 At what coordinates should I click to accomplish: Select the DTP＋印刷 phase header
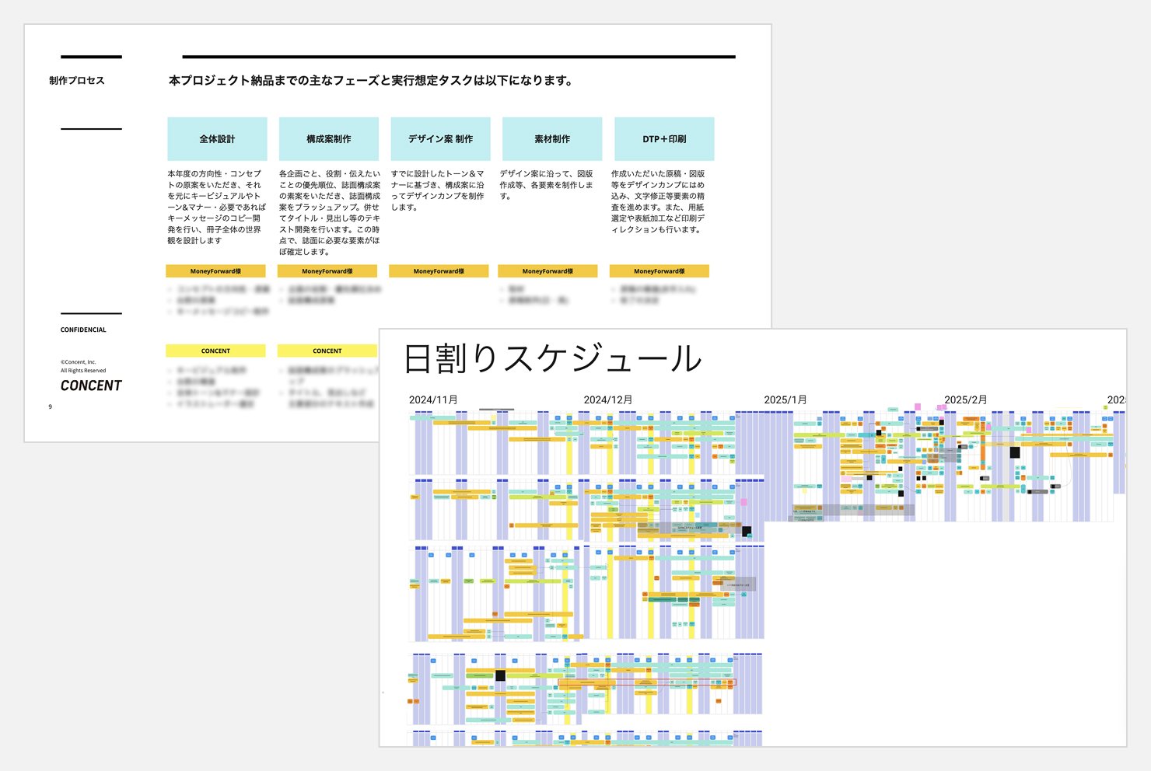click(x=664, y=138)
